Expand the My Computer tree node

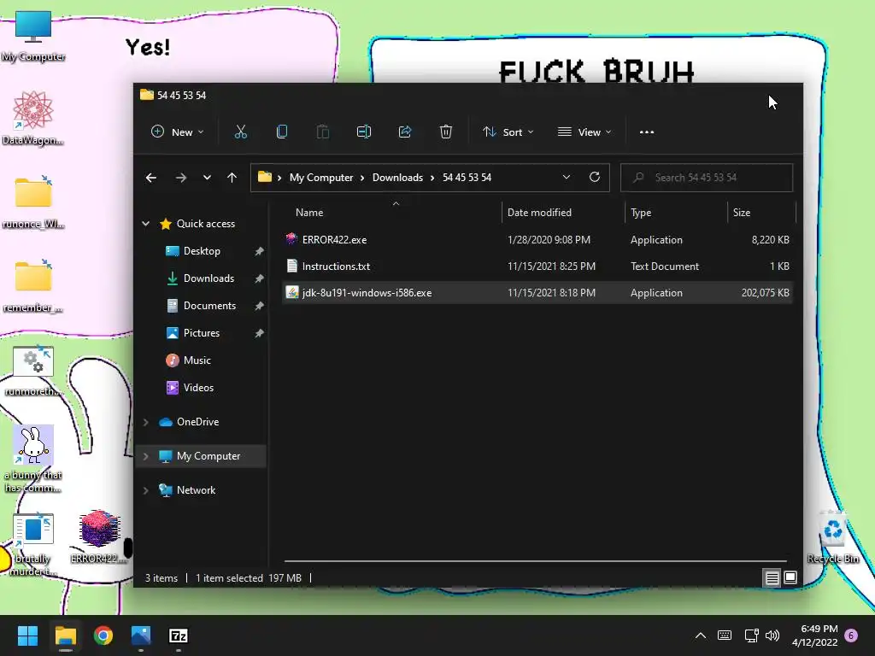point(145,456)
